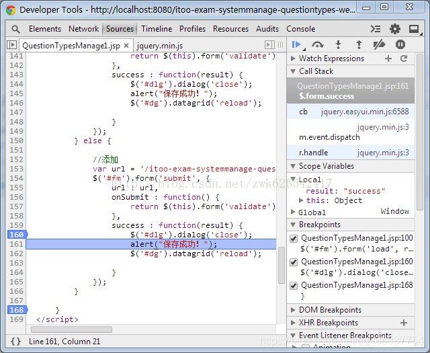
Task: Expand the 'this: Object' variable
Action: pos(301,200)
